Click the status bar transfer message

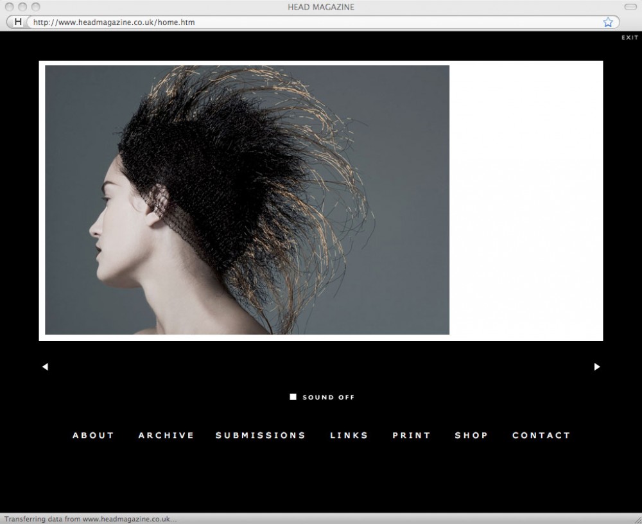click(x=91, y=519)
